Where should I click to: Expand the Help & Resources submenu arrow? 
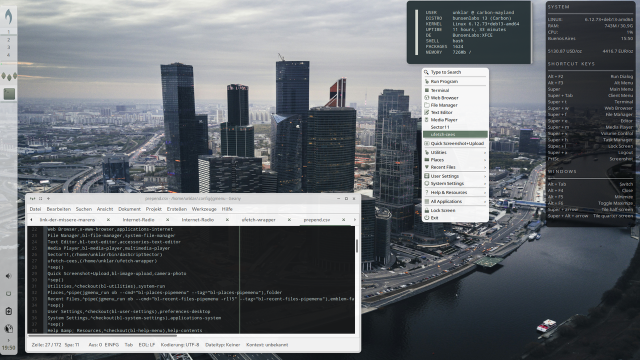click(x=485, y=192)
